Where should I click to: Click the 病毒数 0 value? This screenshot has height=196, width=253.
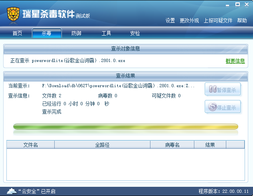[x=107, y=96]
